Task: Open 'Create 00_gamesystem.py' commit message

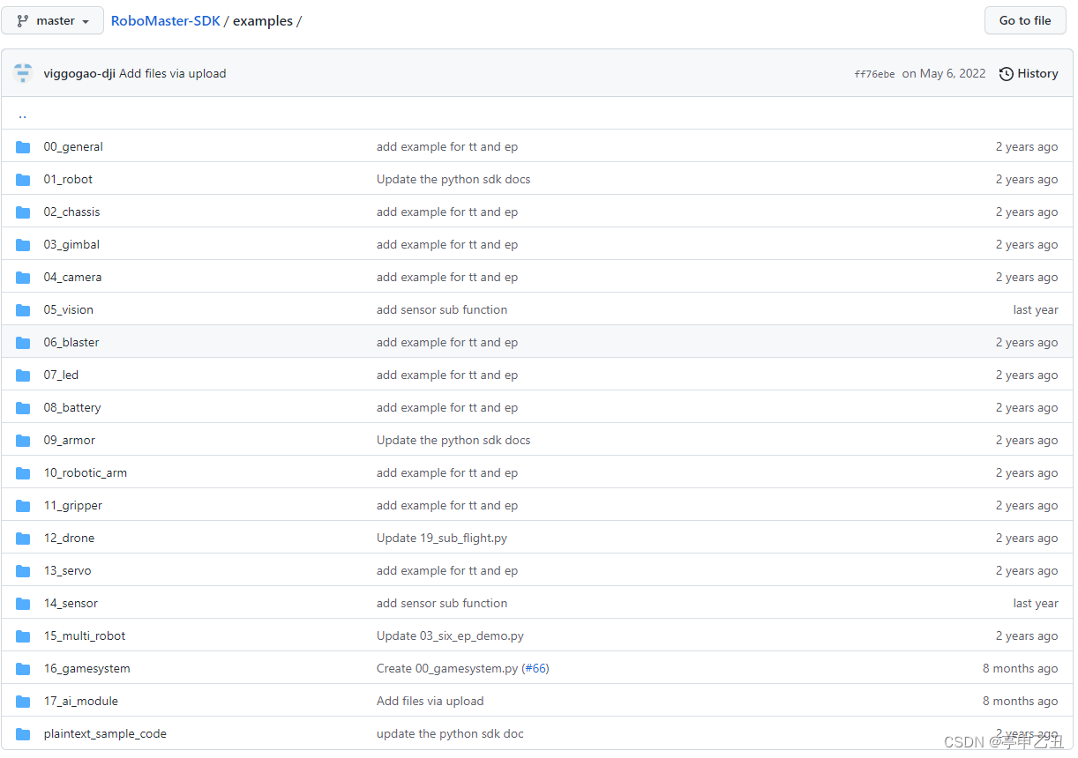Action: [x=447, y=669]
